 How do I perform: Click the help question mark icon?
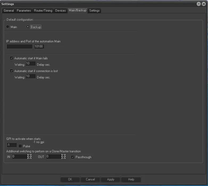pyautogui.click(x=199, y=4)
